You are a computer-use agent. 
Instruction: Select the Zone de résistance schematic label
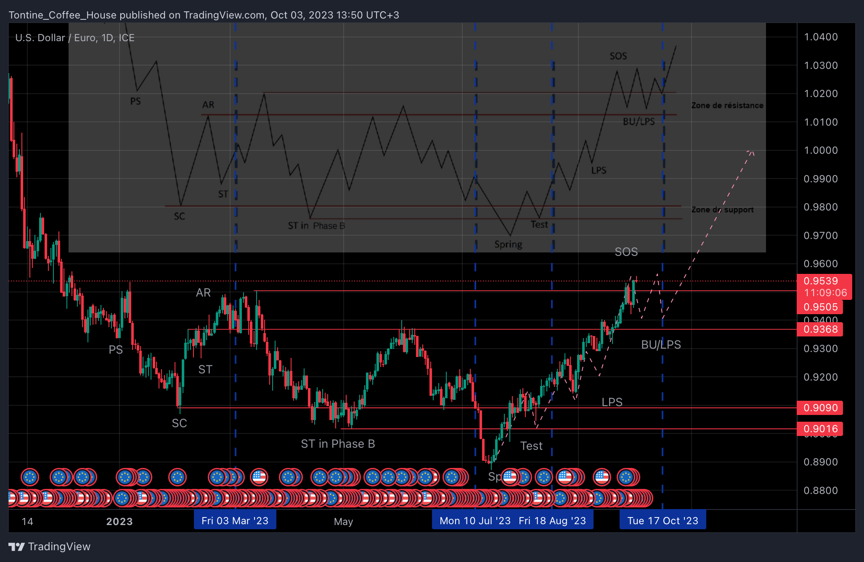(x=727, y=105)
